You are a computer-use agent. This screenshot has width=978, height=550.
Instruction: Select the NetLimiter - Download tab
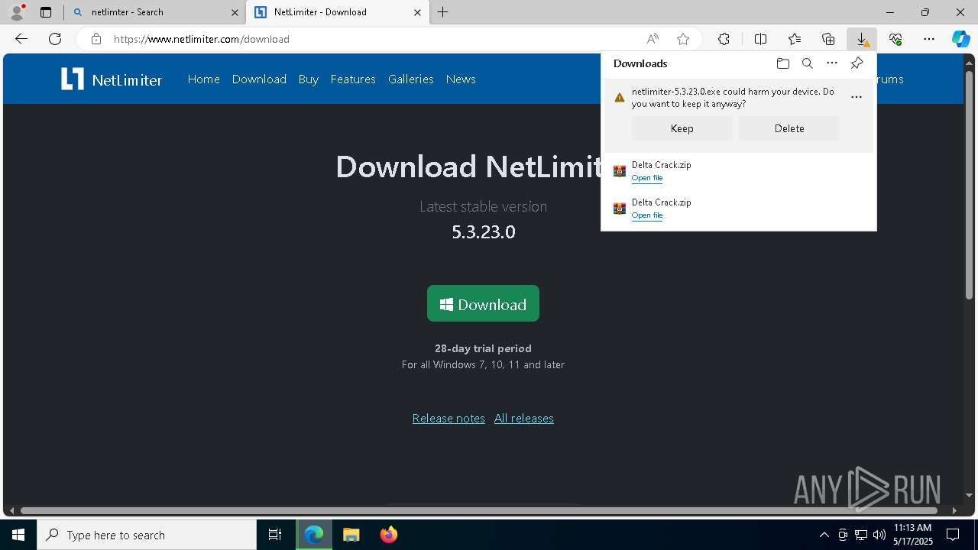click(336, 12)
